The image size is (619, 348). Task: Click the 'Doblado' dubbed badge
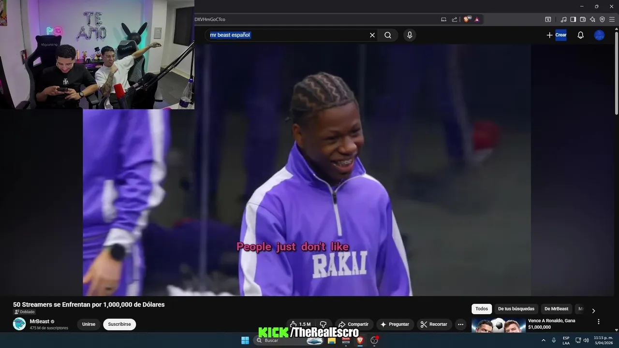(24, 312)
